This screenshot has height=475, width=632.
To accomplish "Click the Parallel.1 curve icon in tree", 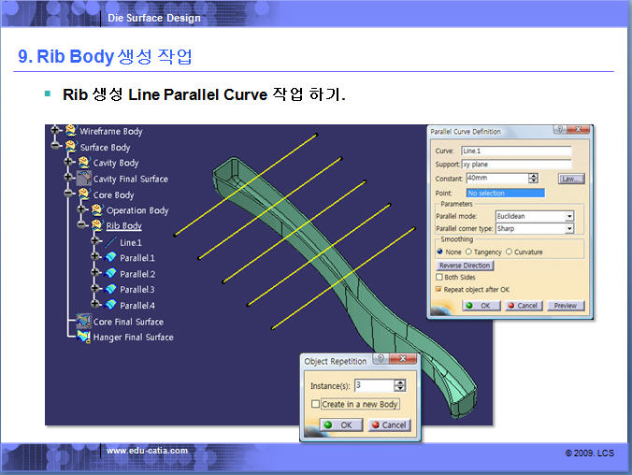I will [111, 258].
